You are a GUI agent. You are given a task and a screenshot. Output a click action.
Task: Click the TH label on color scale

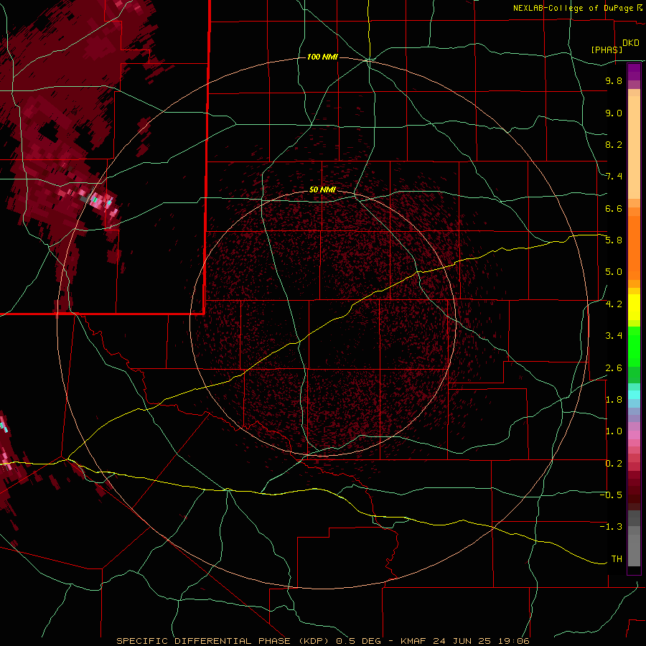617,559
